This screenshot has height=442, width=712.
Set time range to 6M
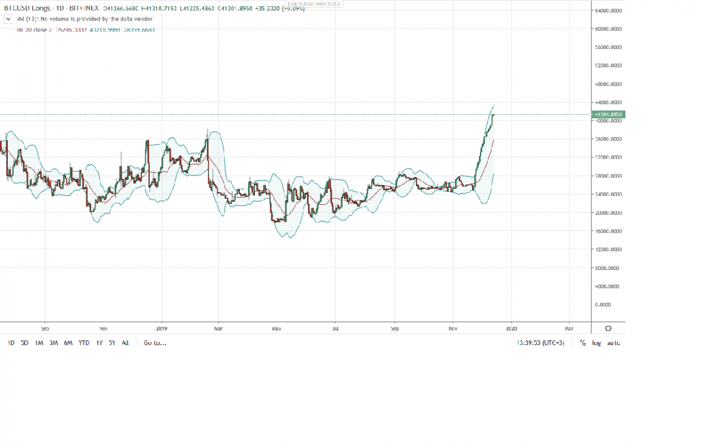tap(68, 343)
